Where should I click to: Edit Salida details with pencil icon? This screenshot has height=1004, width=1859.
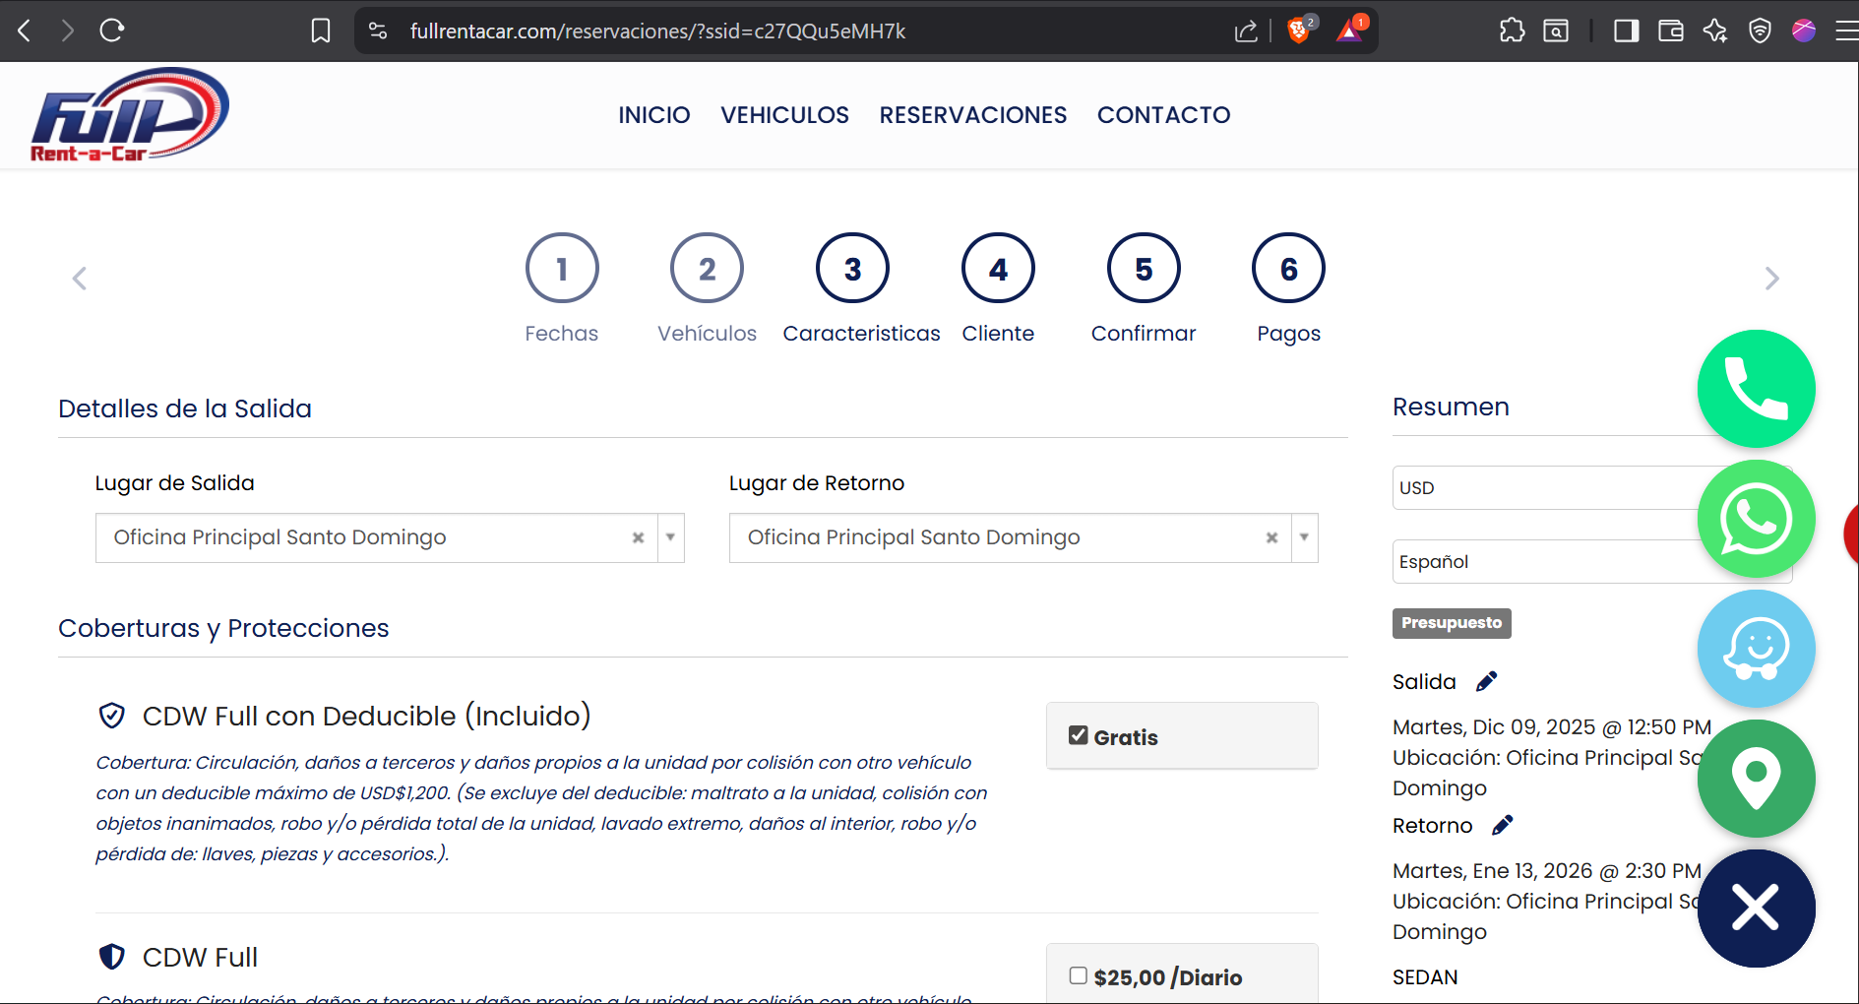coord(1486,681)
